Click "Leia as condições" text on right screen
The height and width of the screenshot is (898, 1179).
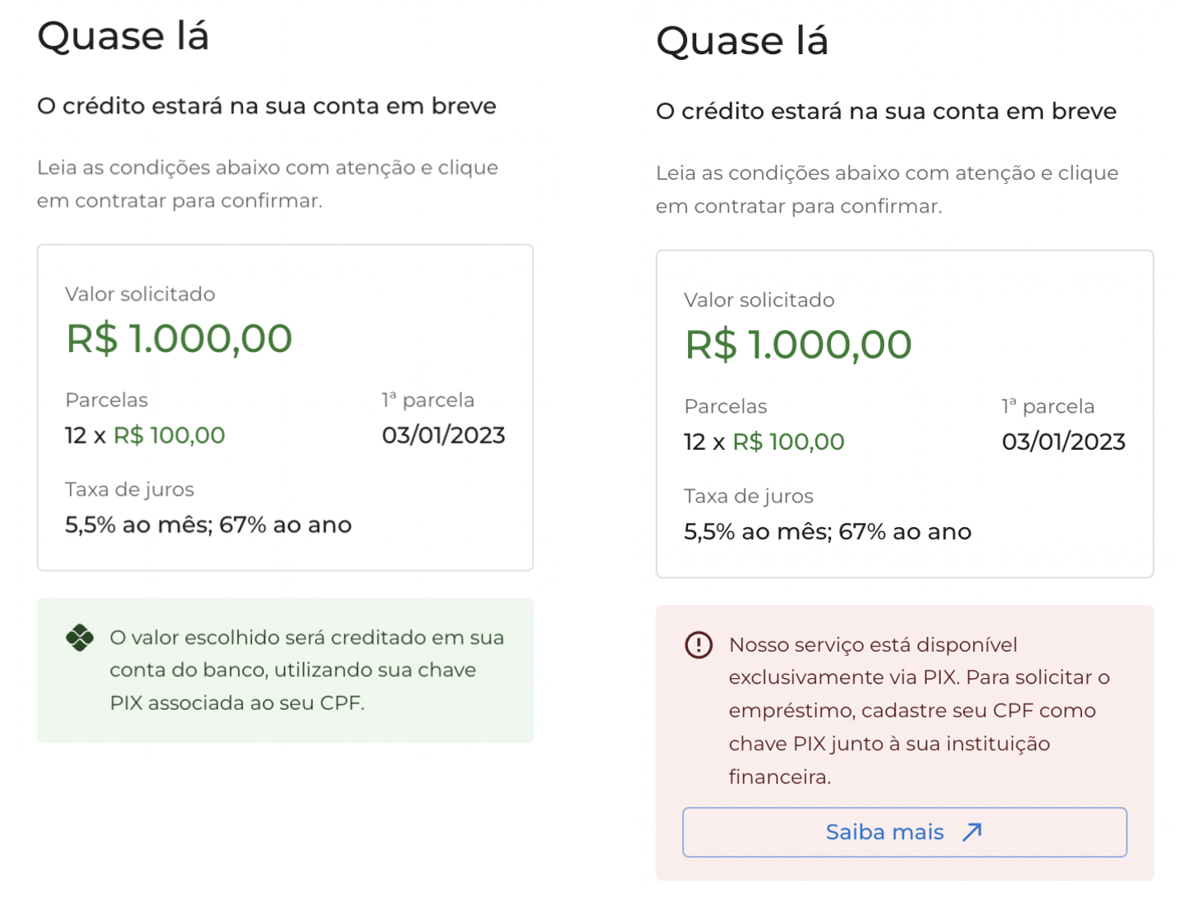pyautogui.click(x=887, y=190)
